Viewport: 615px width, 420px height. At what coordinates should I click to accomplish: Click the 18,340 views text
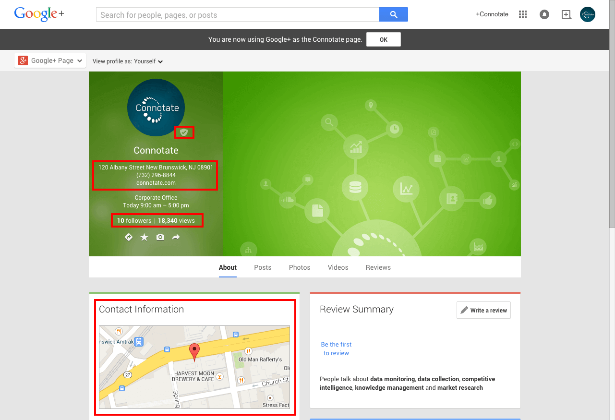click(x=176, y=221)
